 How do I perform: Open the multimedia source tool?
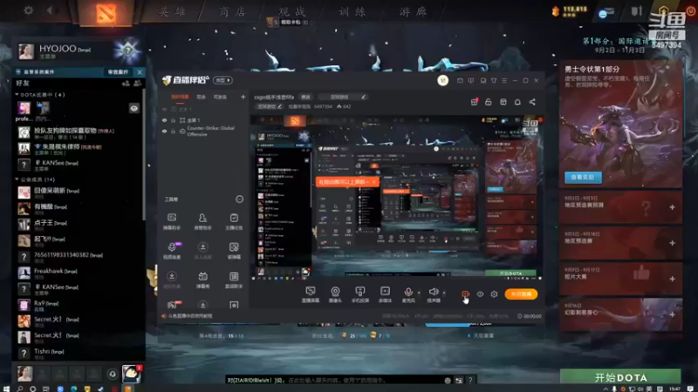pyautogui.click(x=385, y=294)
